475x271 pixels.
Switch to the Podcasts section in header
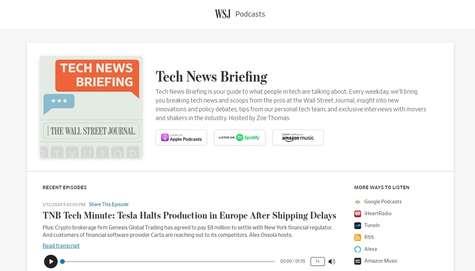tap(250, 14)
